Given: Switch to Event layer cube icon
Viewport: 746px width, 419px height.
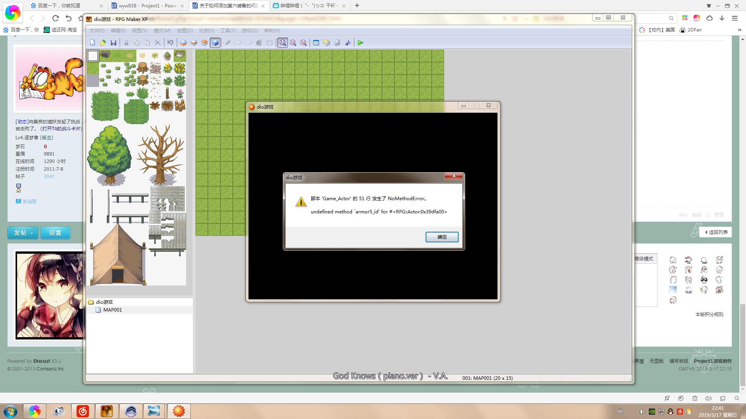Looking at the screenshot, I should (215, 43).
